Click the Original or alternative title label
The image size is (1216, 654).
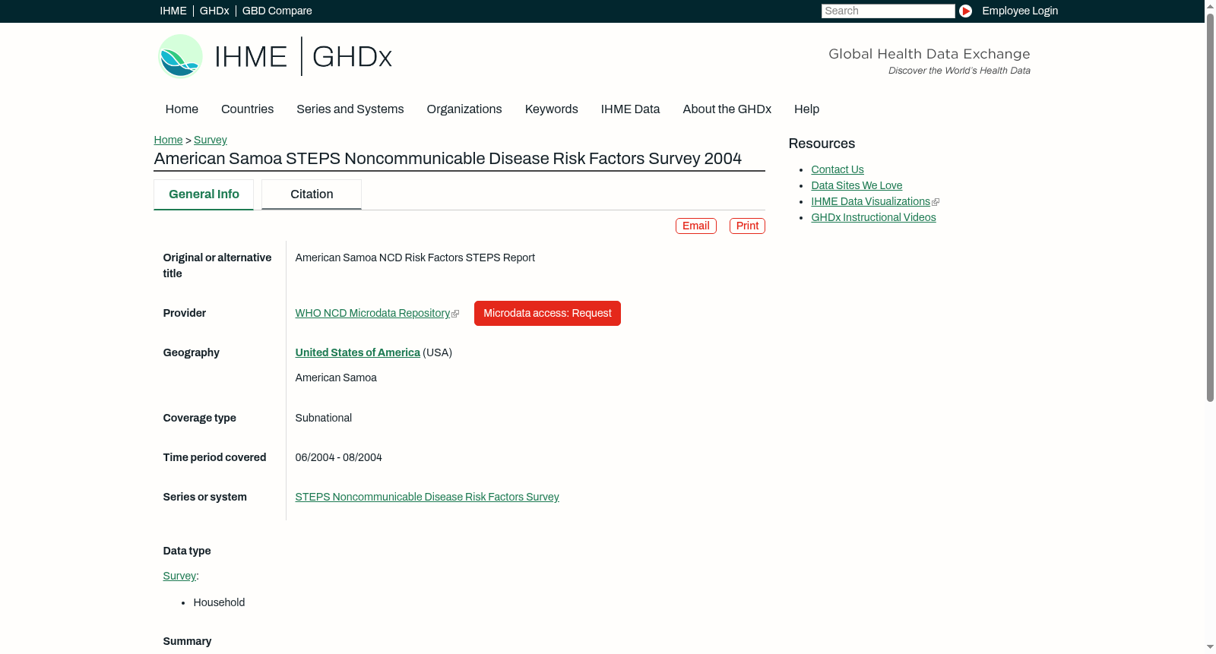point(217,266)
